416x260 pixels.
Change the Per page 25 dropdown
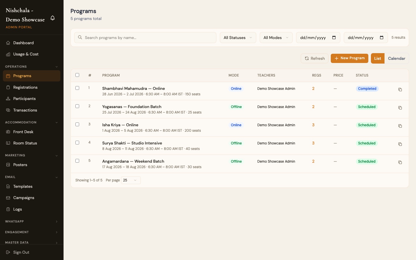pos(131,180)
